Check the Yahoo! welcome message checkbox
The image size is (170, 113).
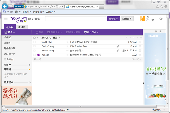tap(35, 55)
